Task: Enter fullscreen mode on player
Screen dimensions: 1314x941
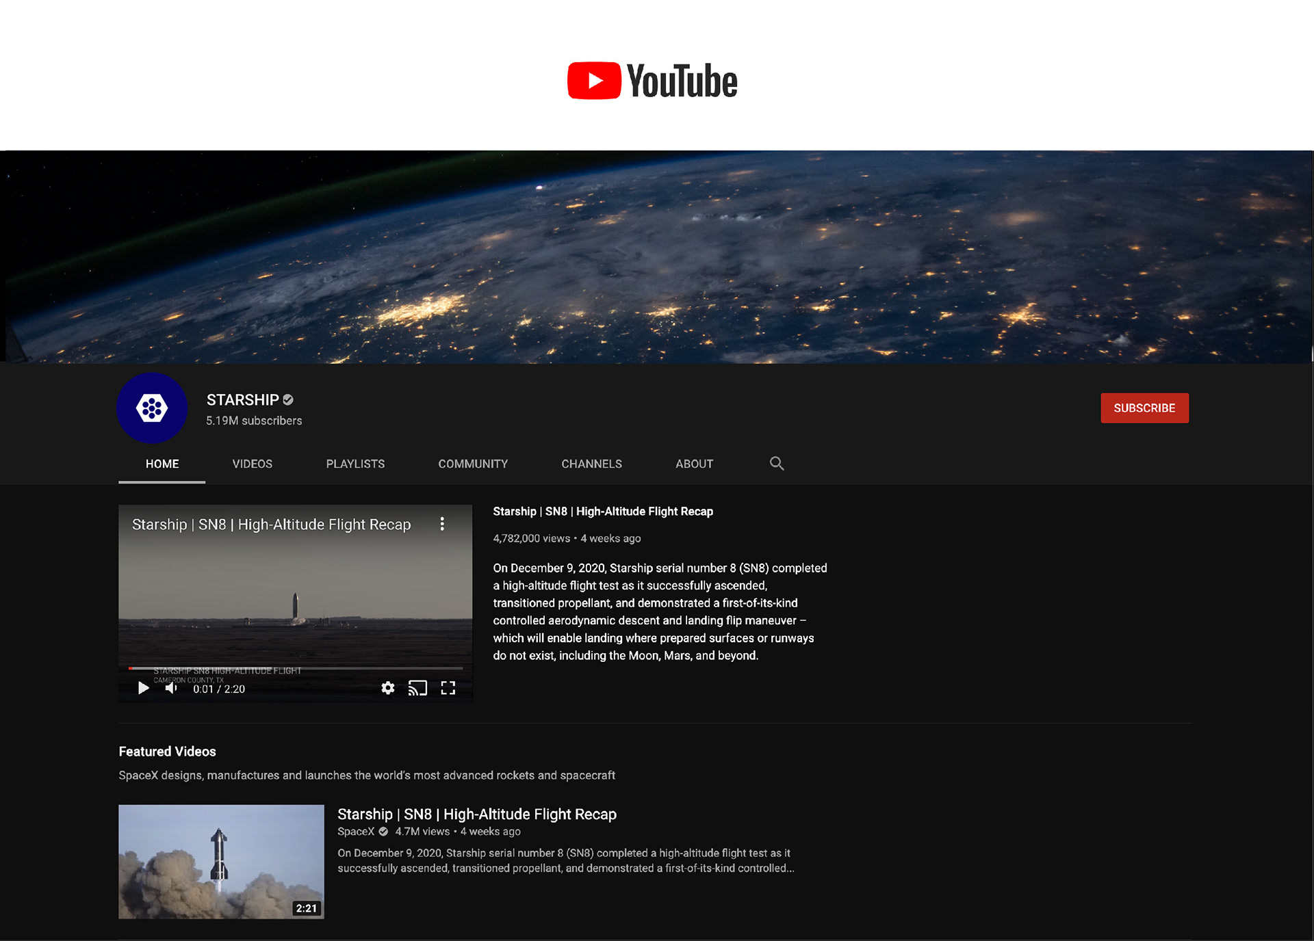Action: click(x=448, y=688)
